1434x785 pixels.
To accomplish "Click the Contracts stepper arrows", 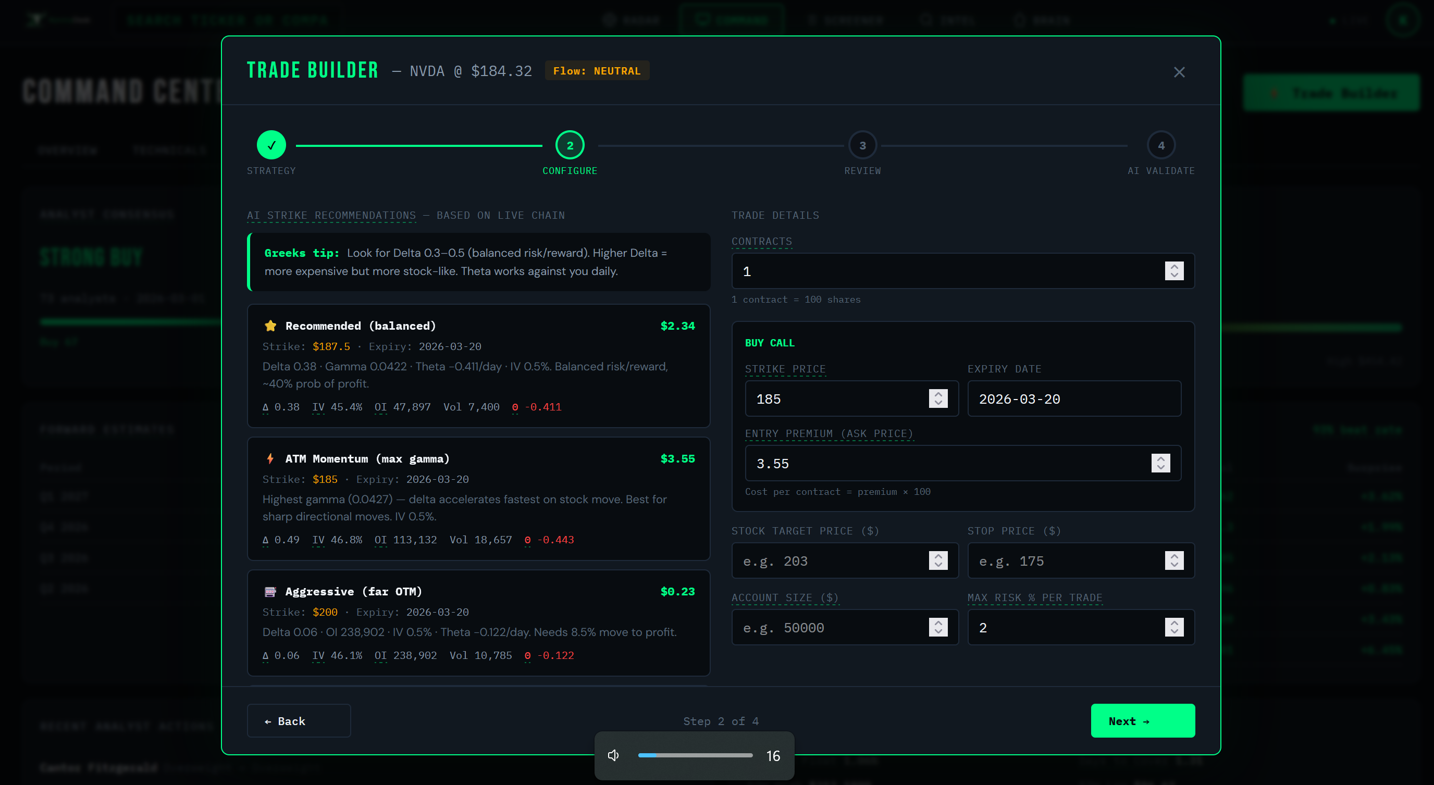I will (x=1174, y=271).
